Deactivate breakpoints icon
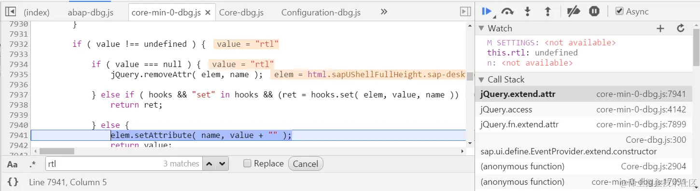Viewport: 700px width, 191px height. click(573, 11)
